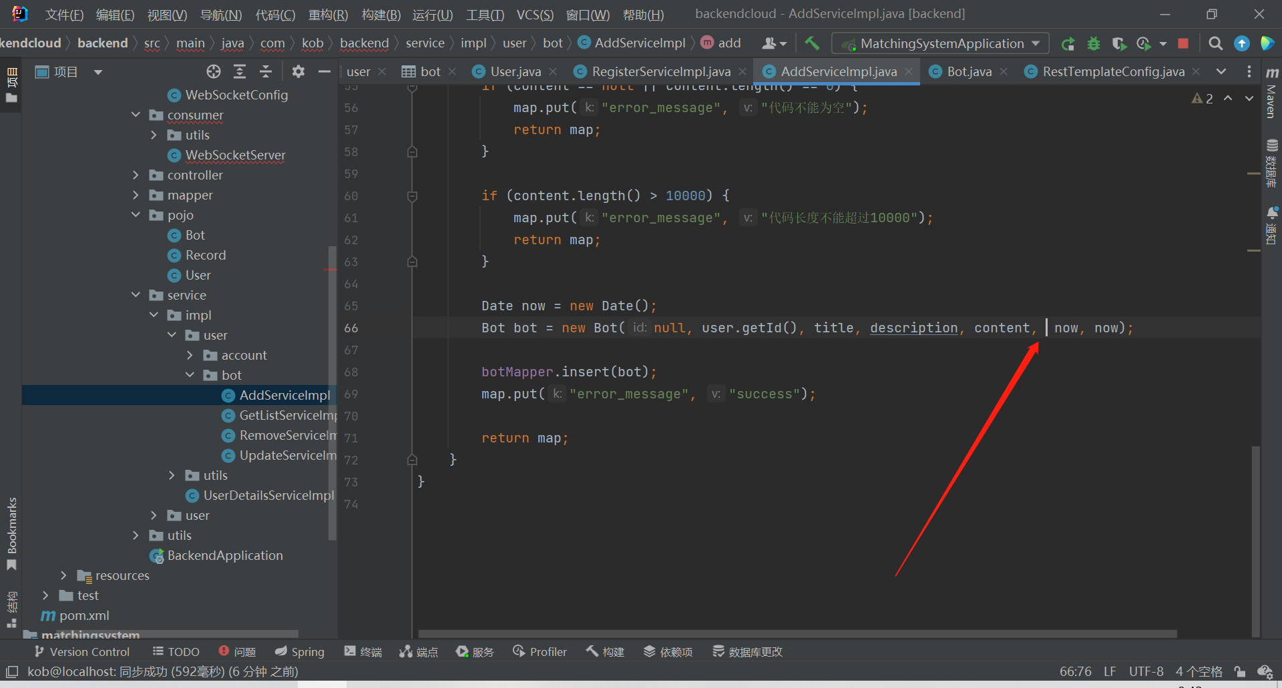Image resolution: width=1282 pixels, height=688 pixels.
Task: Open editor tab options menu
Action: 1249,71
